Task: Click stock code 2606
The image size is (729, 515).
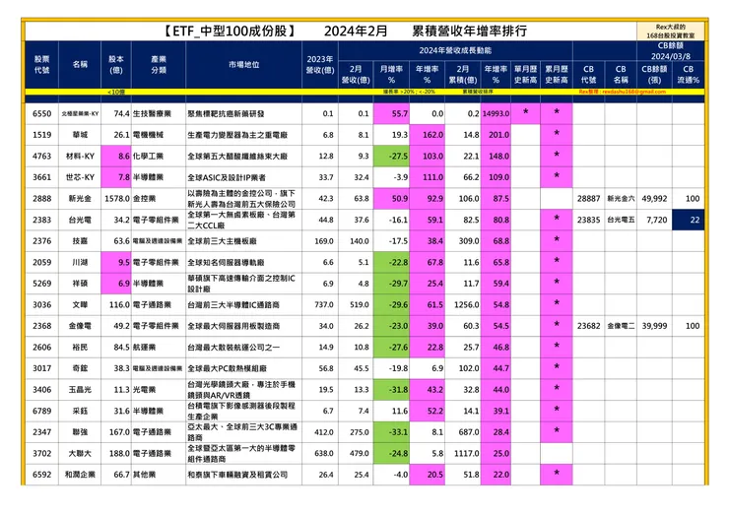Action: (41, 348)
